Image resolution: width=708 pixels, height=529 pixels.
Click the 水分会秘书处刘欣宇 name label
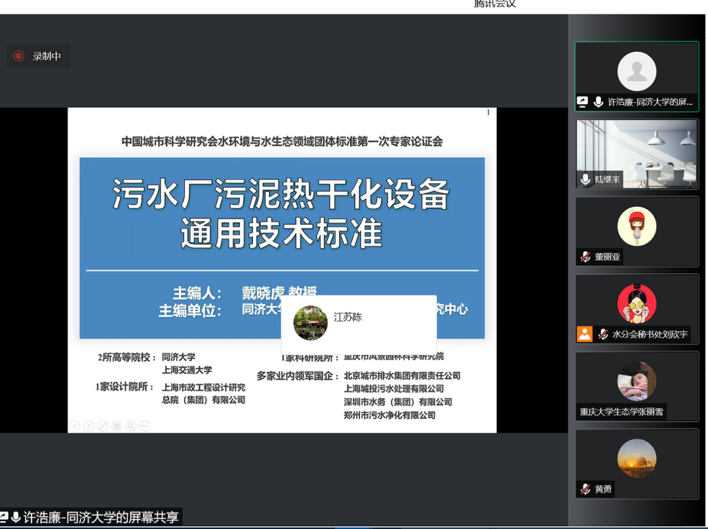pyautogui.click(x=650, y=334)
